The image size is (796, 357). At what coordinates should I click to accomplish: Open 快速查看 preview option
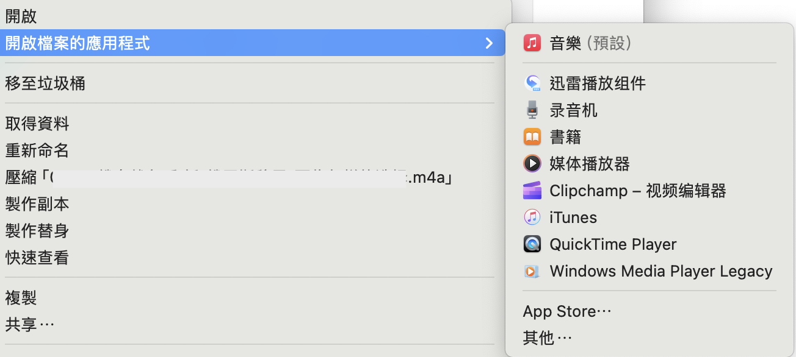(x=37, y=258)
